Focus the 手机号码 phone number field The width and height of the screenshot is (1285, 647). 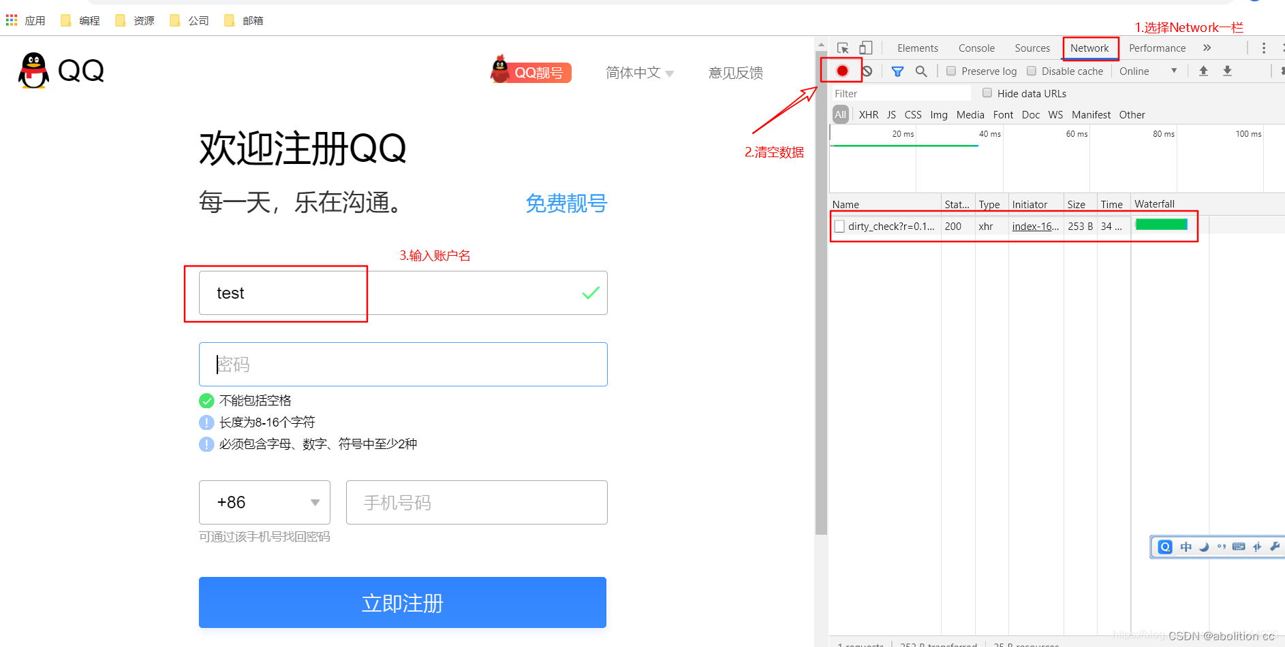[x=476, y=502]
